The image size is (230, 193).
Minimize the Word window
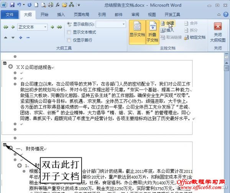click(209, 5)
